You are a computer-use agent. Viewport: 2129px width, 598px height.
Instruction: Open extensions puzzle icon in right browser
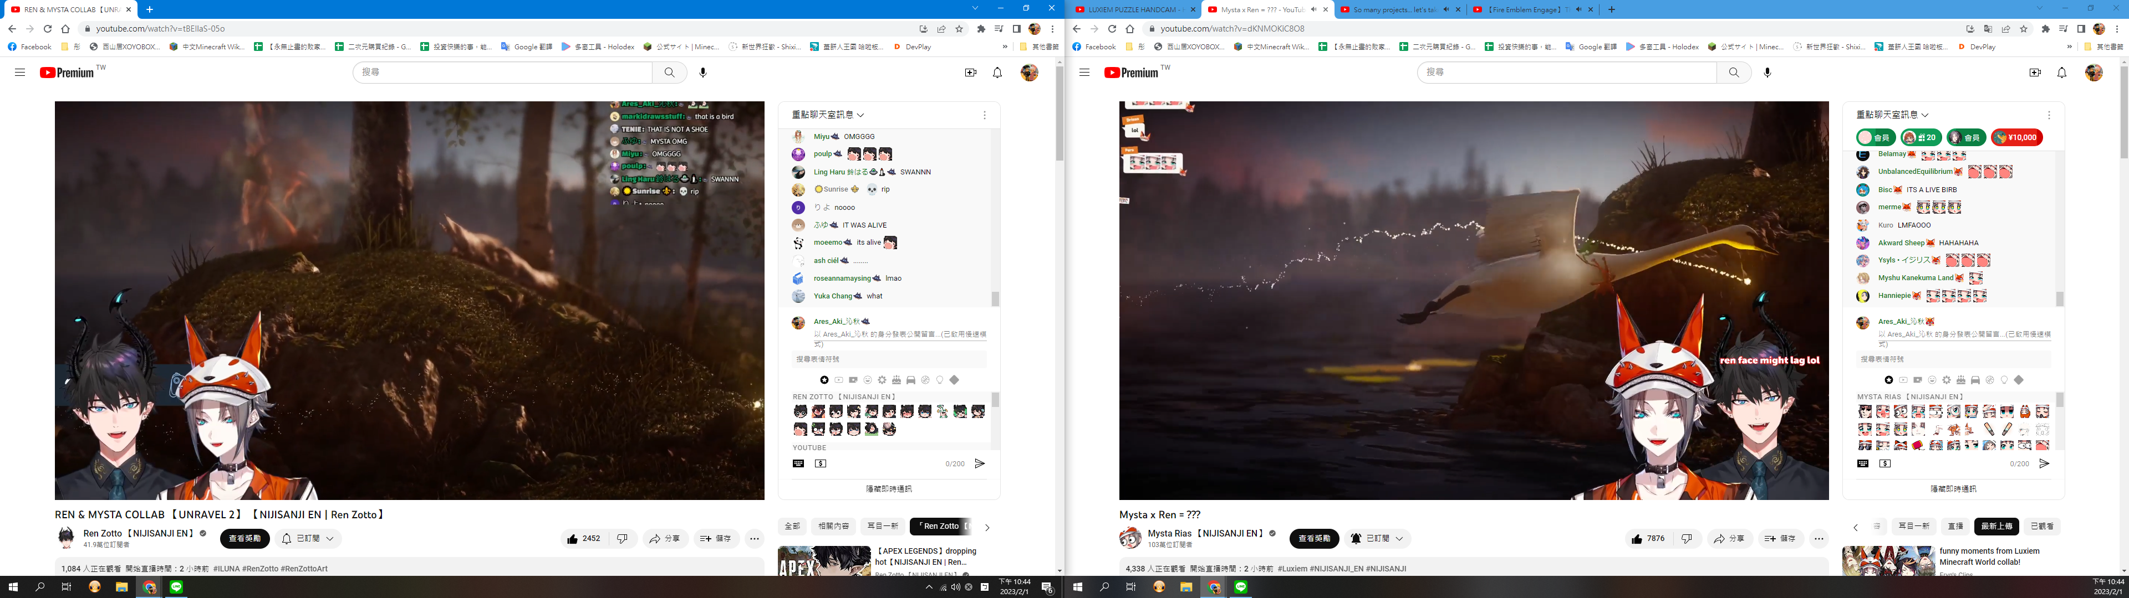coord(2045,29)
